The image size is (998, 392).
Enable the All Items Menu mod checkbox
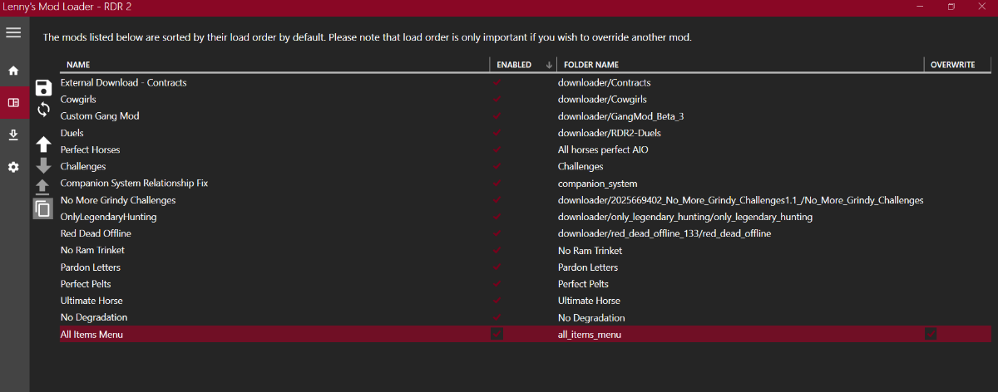(x=497, y=334)
